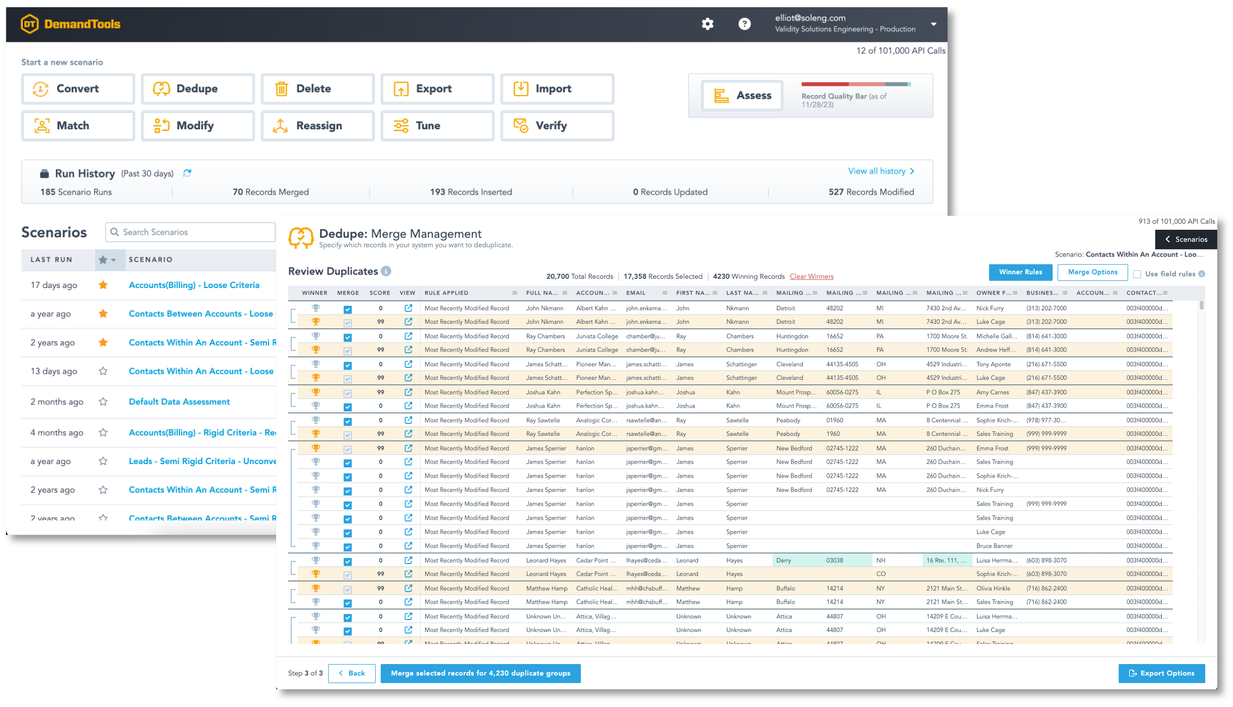
Task: Click the Clear Winners link
Action: 811,277
